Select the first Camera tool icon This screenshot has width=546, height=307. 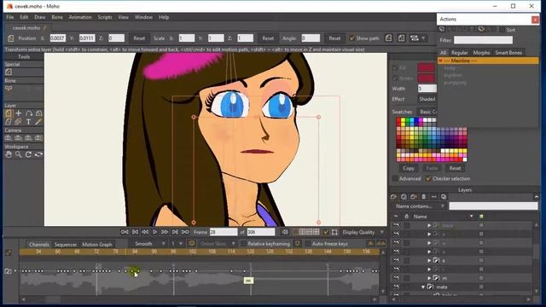point(9,138)
